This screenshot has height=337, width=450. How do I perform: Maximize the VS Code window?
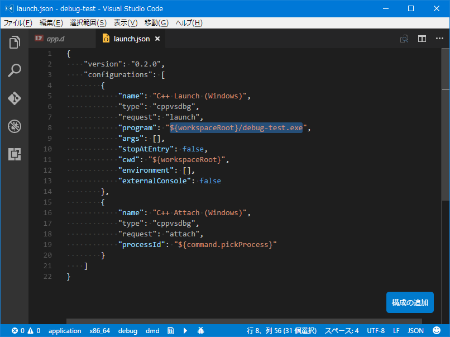click(x=411, y=8)
